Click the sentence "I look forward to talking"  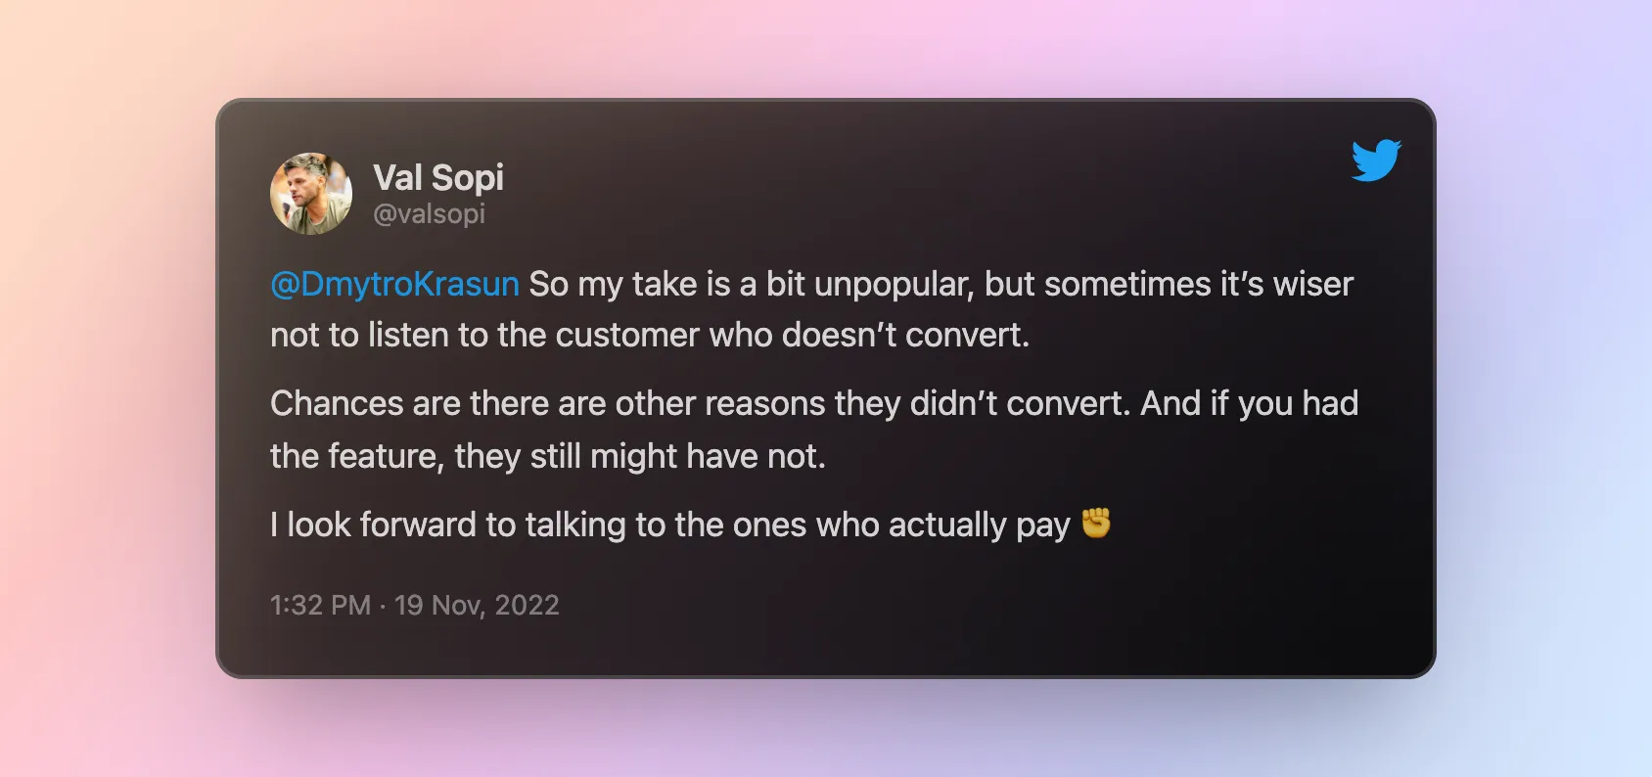(x=669, y=526)
